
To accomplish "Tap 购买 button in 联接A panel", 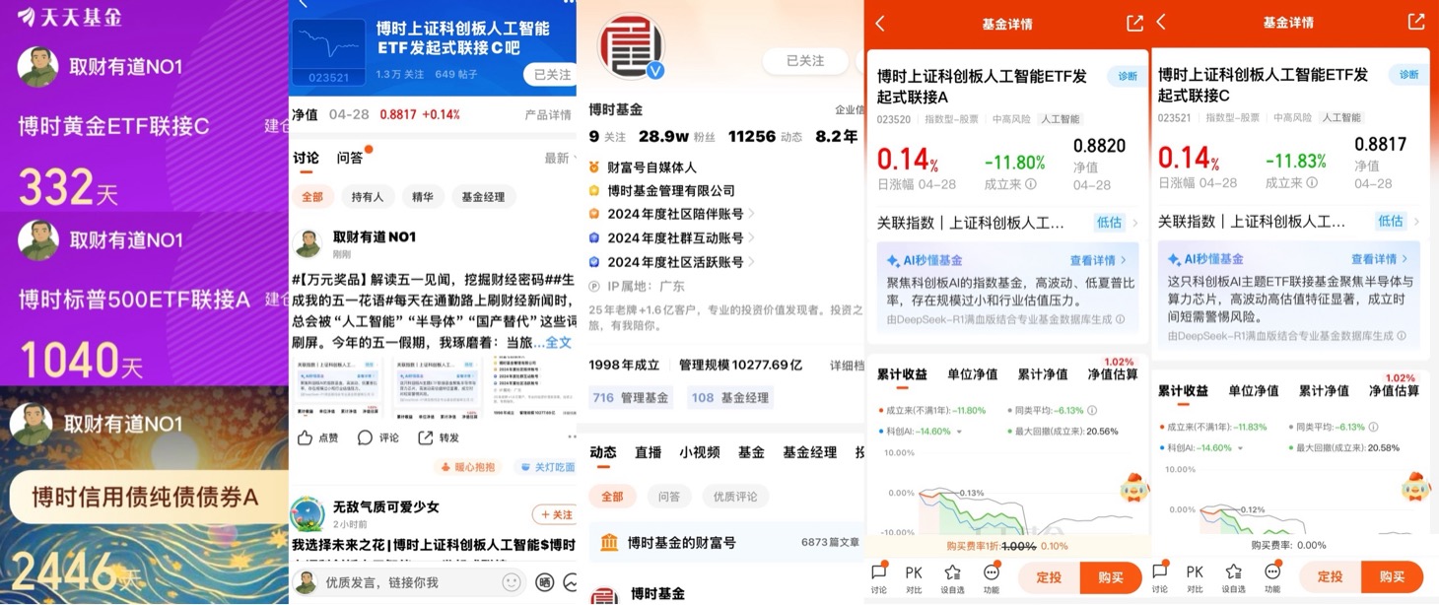I will (1111, 577).
